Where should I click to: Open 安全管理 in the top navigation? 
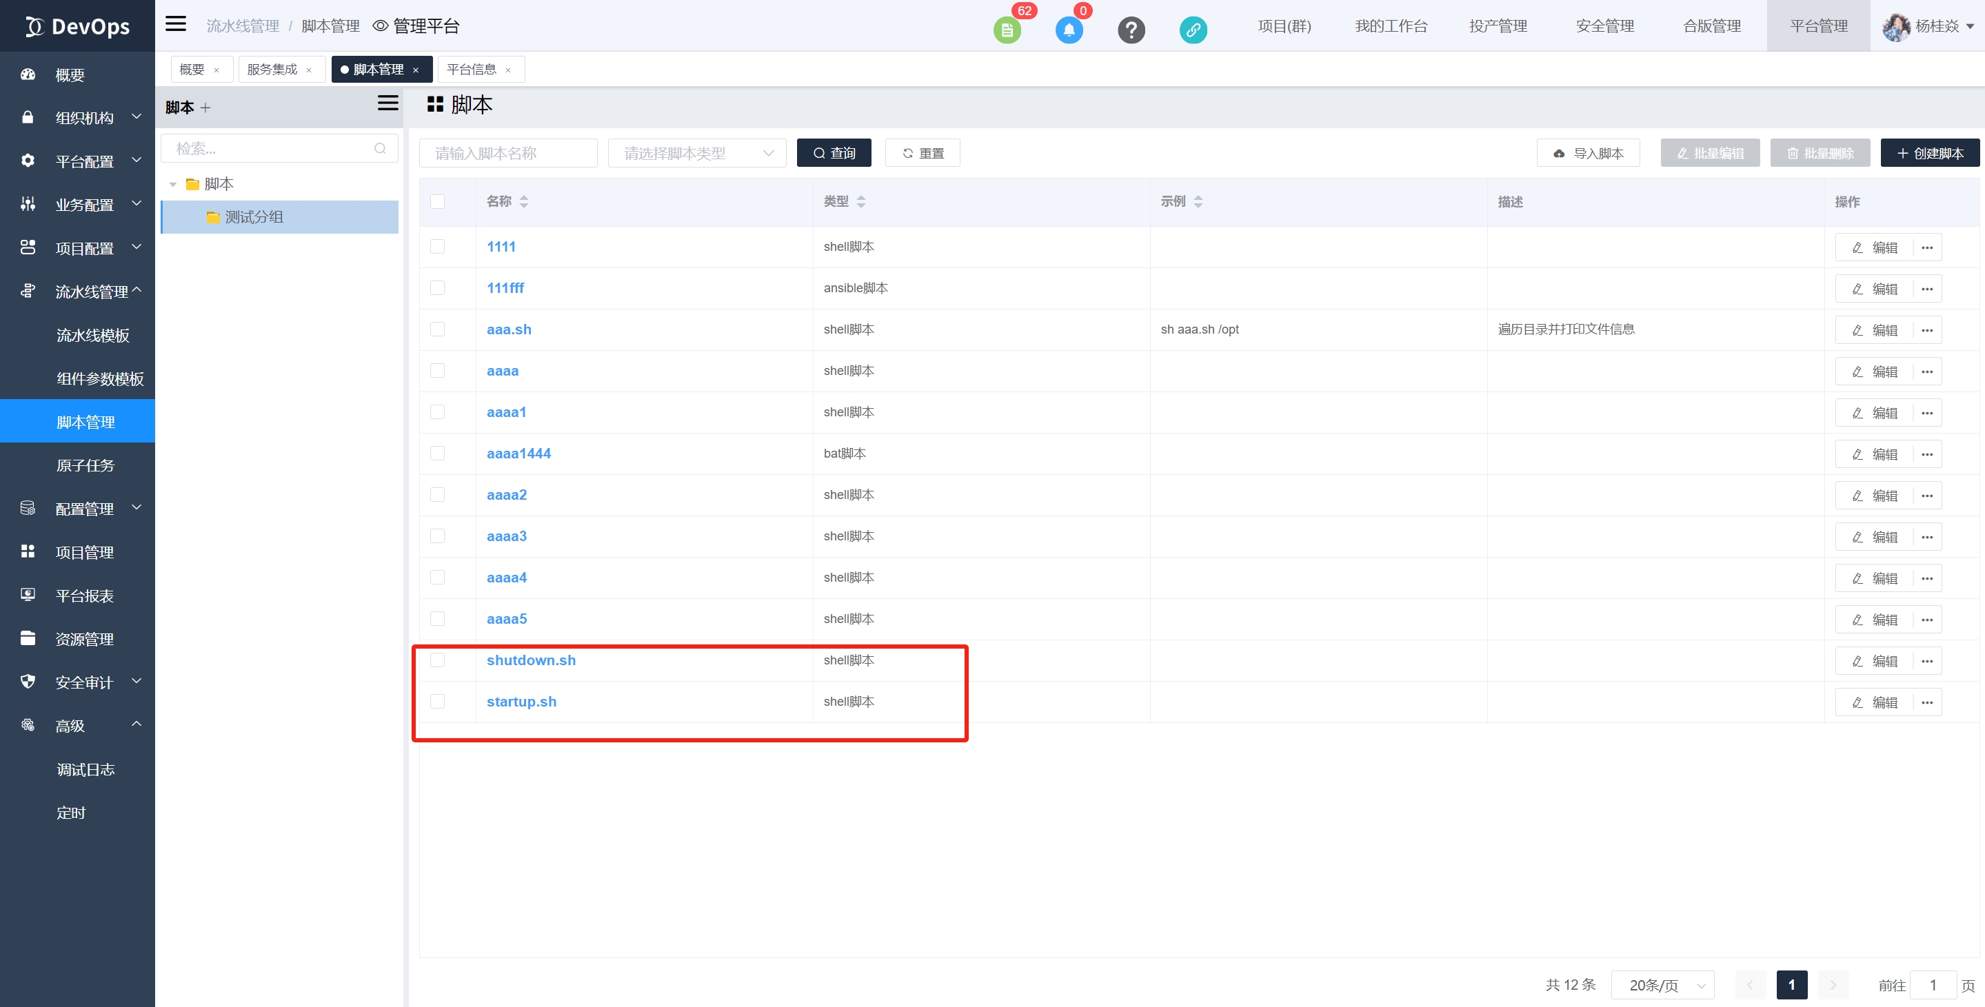pyautogui.click(x=1604, y=26)
